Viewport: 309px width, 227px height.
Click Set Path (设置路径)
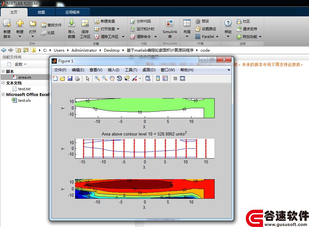click(x=206, y=29)
